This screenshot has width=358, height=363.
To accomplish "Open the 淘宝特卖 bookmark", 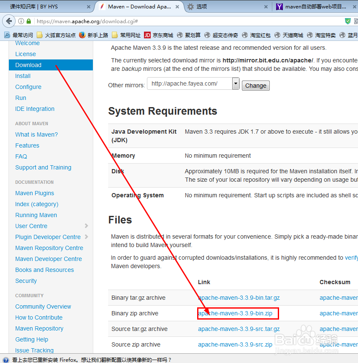I will [321, 35].
